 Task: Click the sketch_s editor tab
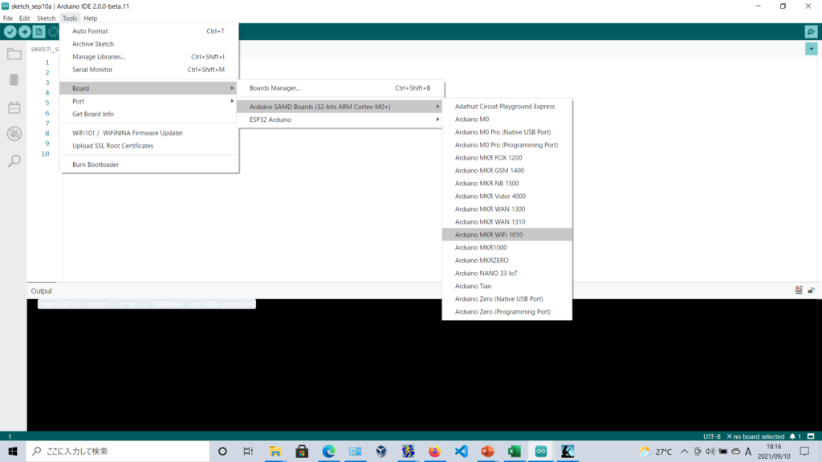coord(44,49)
